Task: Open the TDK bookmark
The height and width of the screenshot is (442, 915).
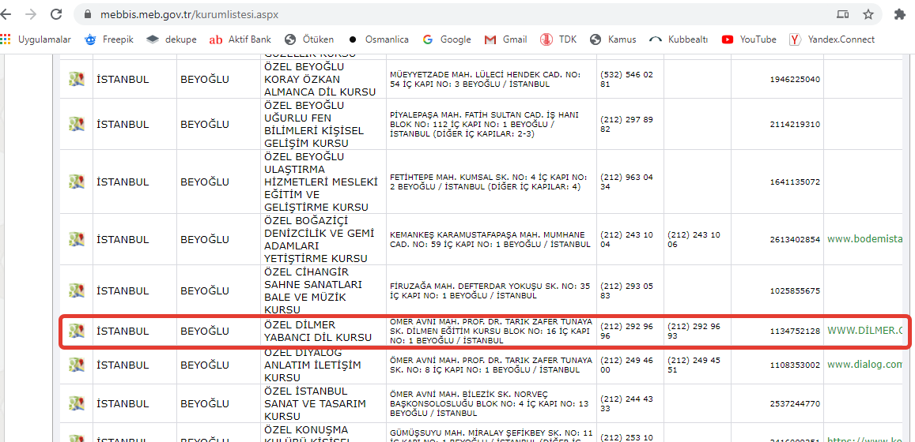Action: [x=558, y=39]
